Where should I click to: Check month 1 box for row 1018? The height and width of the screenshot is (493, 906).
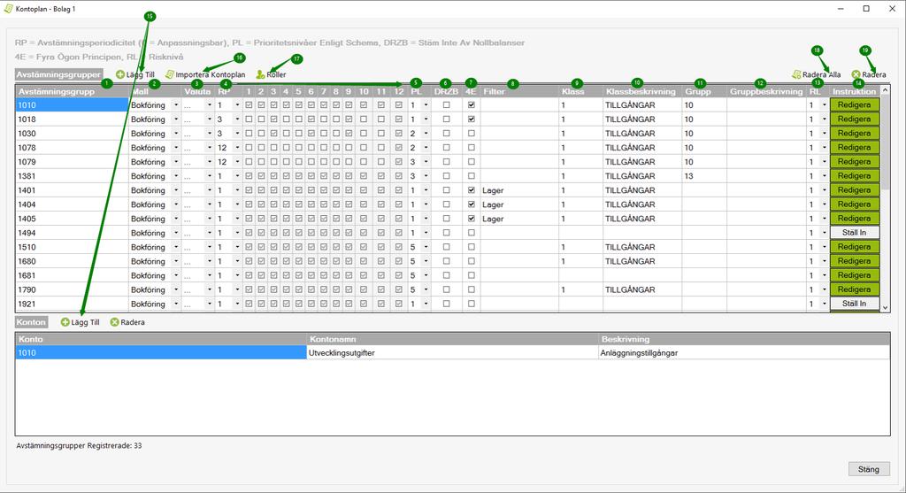[249, 119]
